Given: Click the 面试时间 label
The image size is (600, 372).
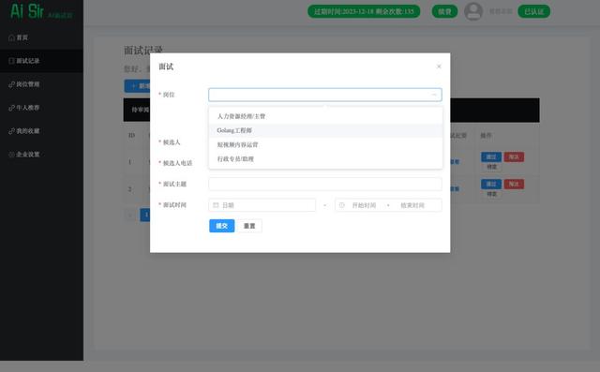Looking at the screenshot, I should point(174,205).
